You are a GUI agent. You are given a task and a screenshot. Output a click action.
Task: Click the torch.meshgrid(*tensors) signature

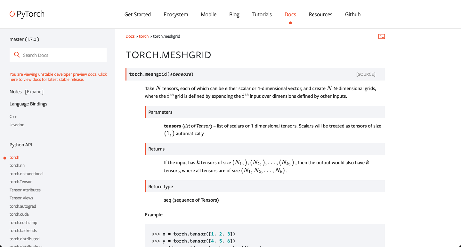(161, 74)
